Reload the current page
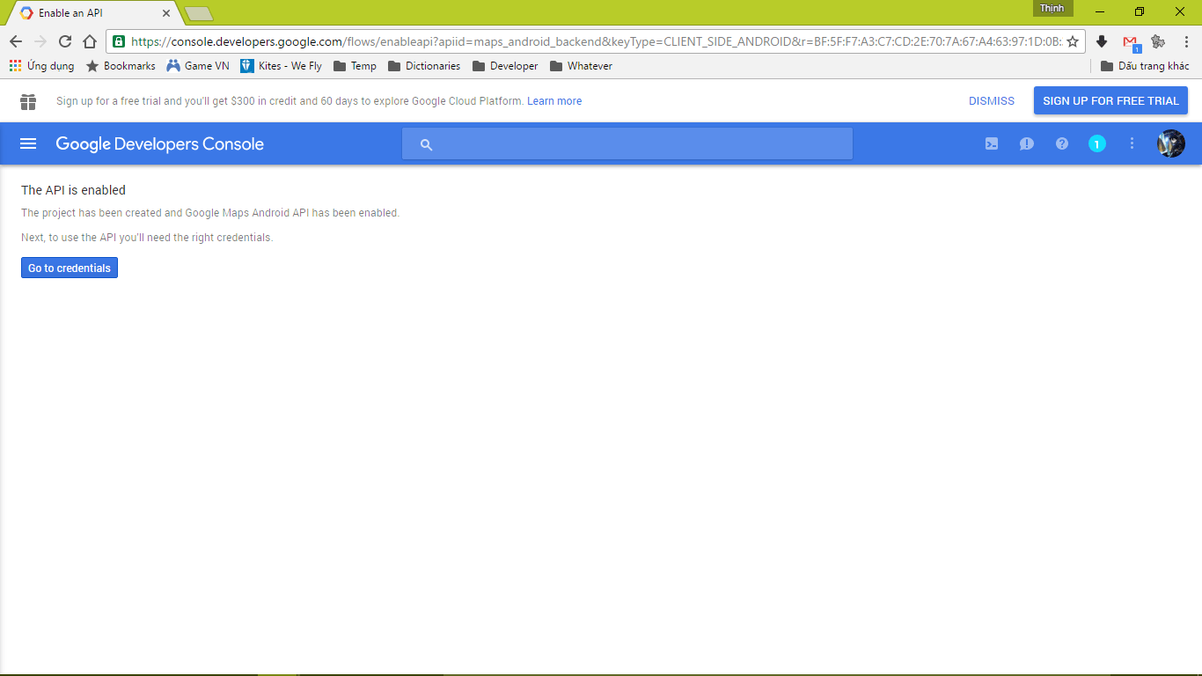 click(65, 41)
